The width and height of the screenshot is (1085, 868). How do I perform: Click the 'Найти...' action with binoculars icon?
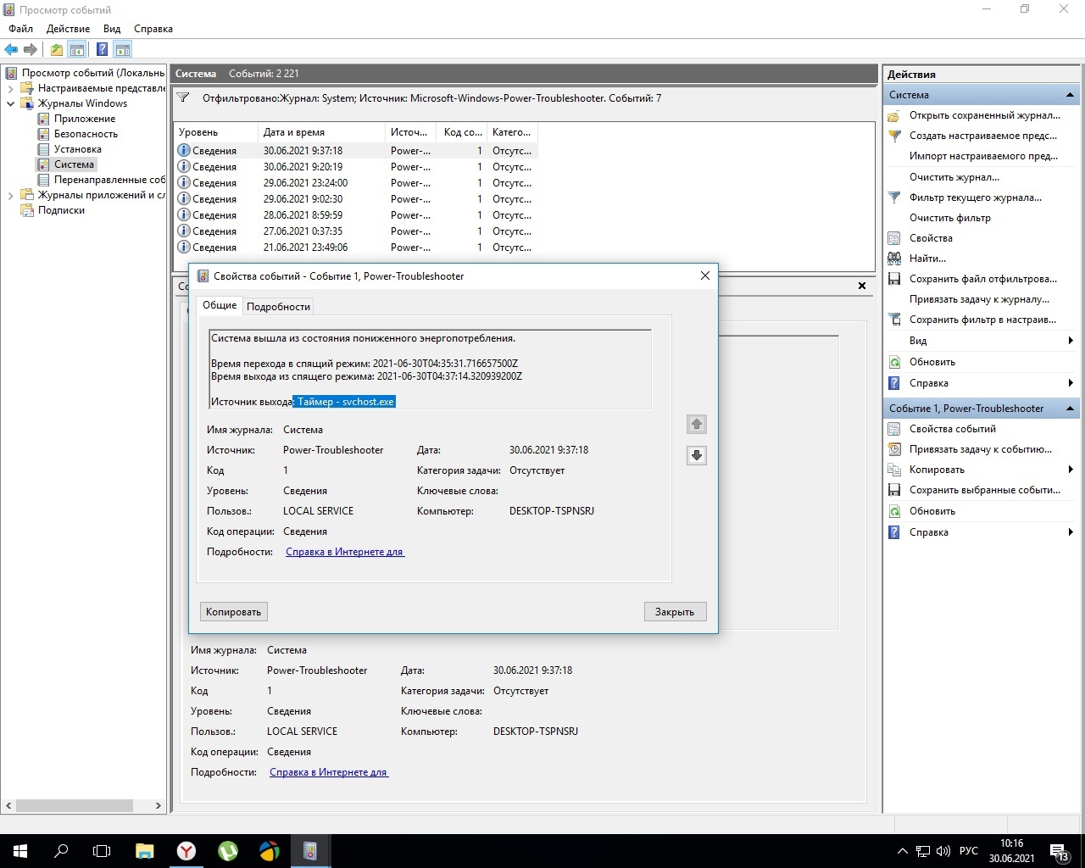pyautogui.click(x=927, y=259)
